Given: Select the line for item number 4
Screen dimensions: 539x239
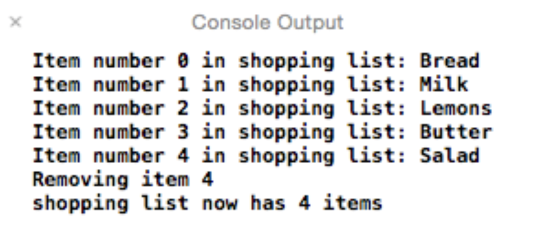Looking at the screenshot, I should point(256,156).
